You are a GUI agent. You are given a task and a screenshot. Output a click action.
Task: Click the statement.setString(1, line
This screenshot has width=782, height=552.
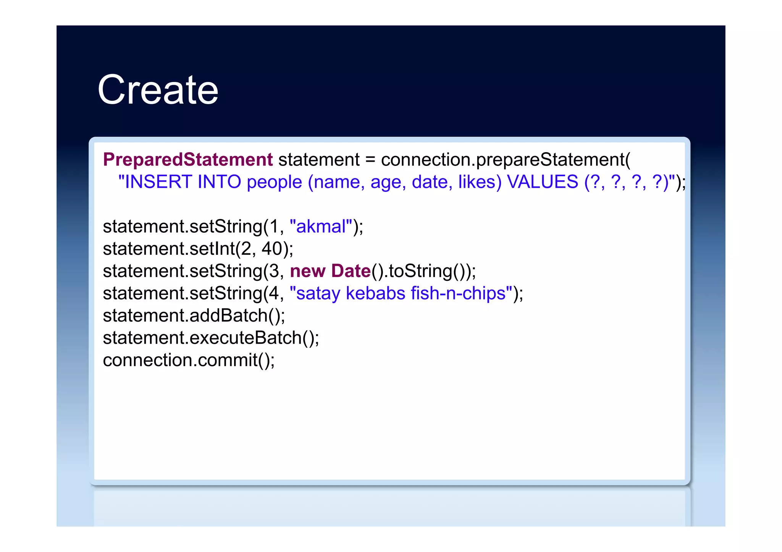[x=193, y=227]
